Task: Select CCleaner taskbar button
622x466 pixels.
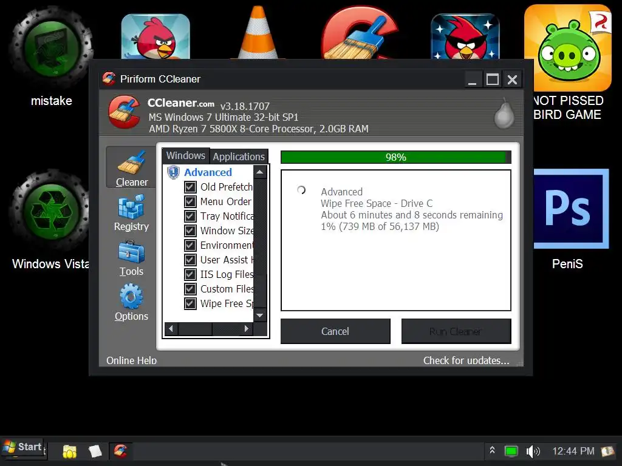Action: click(121, 451)
